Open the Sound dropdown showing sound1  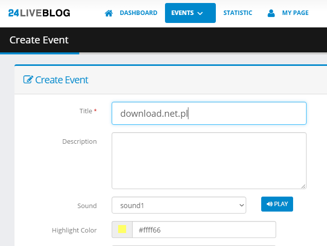[179, 205]
